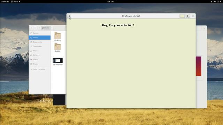Select the Desktop folder in Files
223x125 pixels.
57,37
